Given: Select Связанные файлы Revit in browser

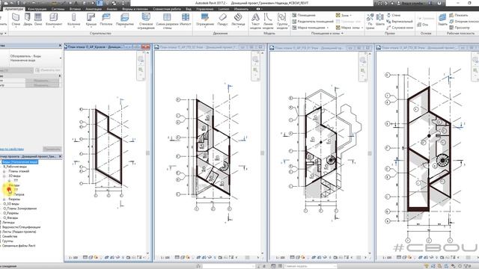Looking at the screenshot, I should click(19, 246).
